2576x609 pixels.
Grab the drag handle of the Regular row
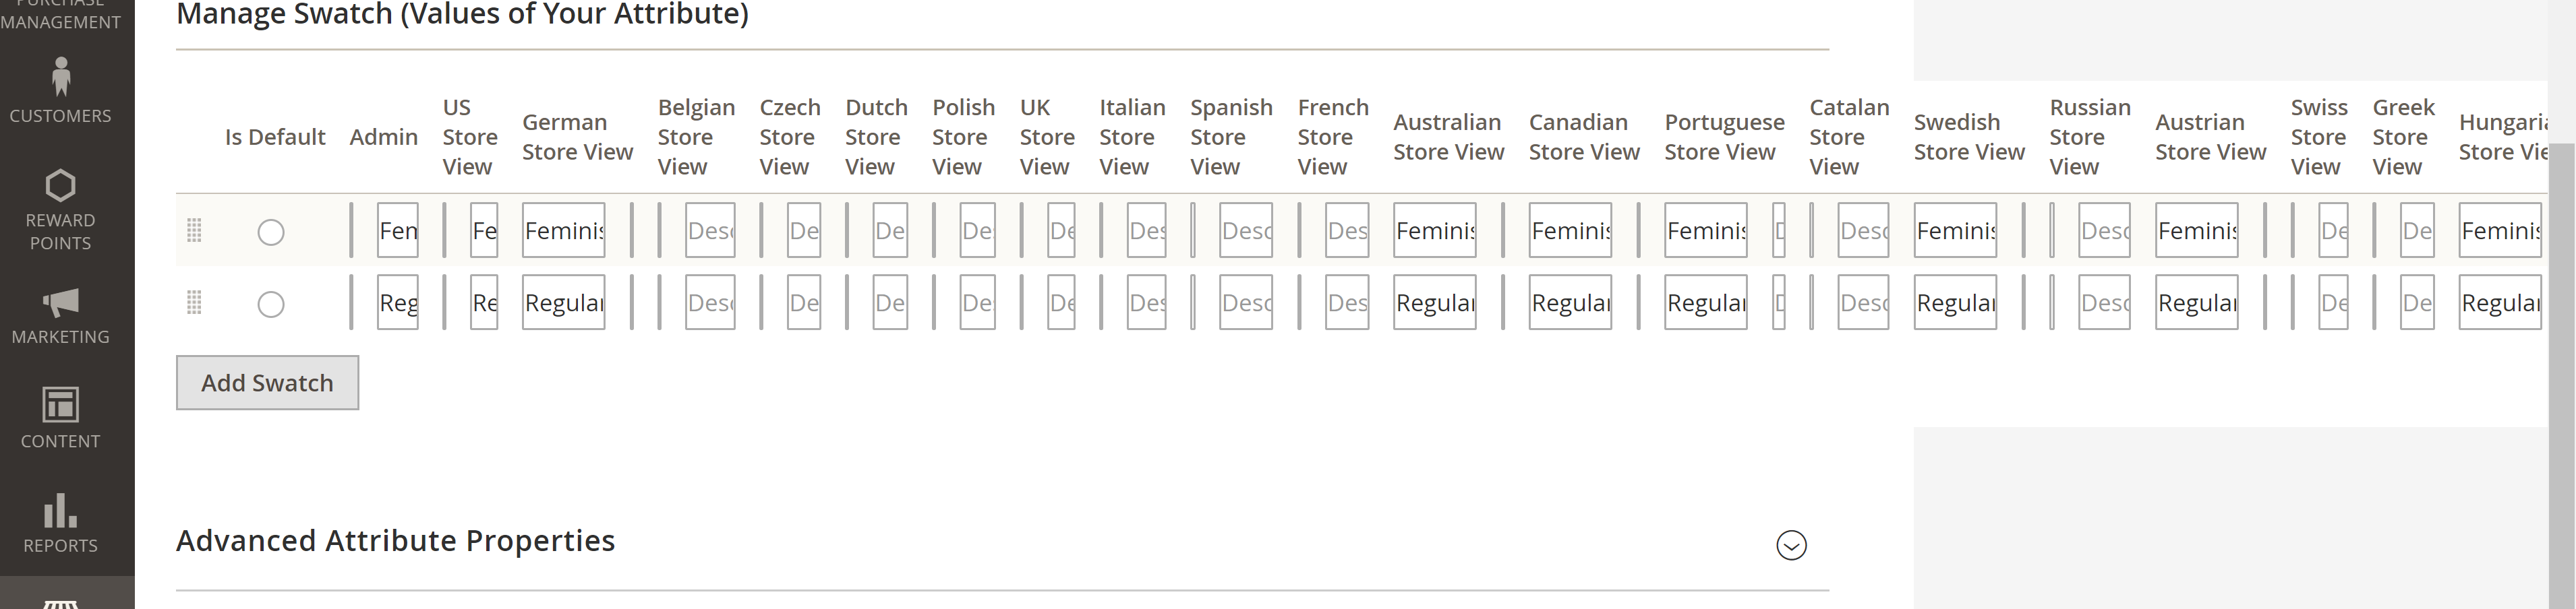(x=194, y=302)
